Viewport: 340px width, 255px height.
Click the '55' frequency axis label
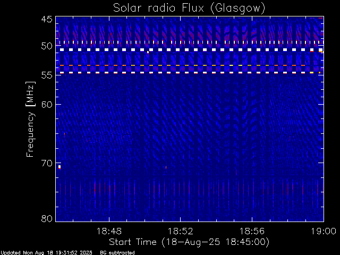pos(47,75)
